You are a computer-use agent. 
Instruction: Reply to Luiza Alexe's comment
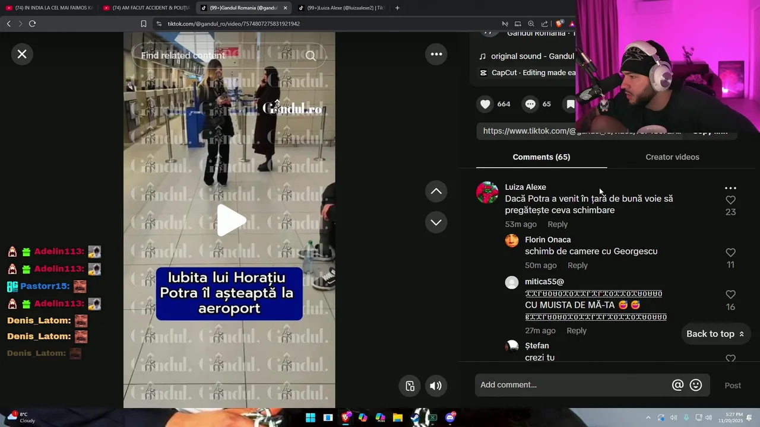(558, 224)
